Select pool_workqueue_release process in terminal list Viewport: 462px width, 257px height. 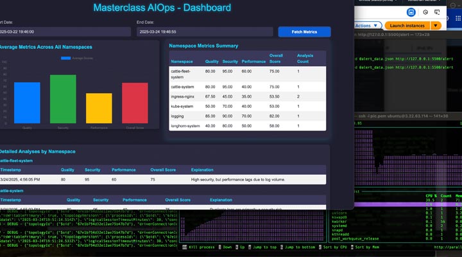point(355,239)
